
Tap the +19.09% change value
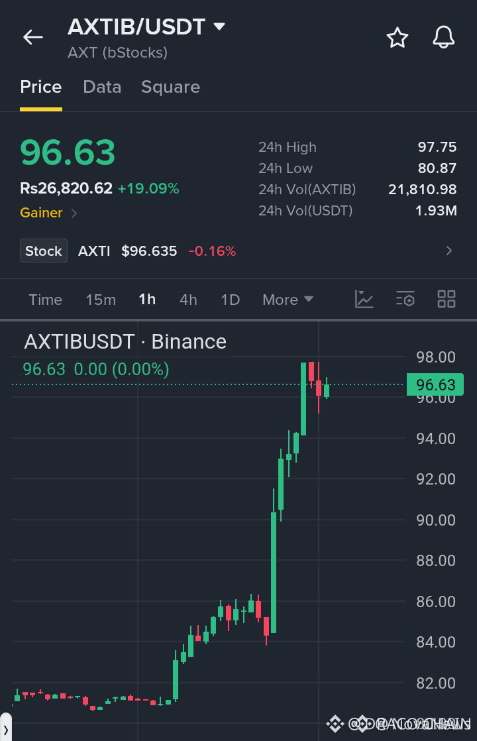pyautogui.click(x=148, y=188)
